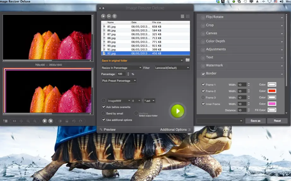Click the remove file minus icon
This screenshot has height=181, width=291.
tap(109, 16)
